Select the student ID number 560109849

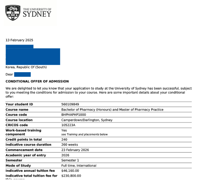[70, 104]
